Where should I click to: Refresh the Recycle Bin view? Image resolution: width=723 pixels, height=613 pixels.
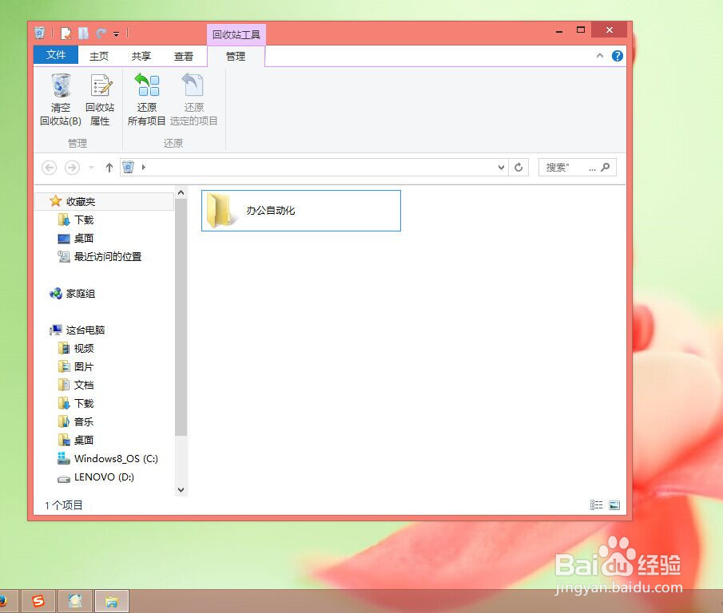coord(518,167)
